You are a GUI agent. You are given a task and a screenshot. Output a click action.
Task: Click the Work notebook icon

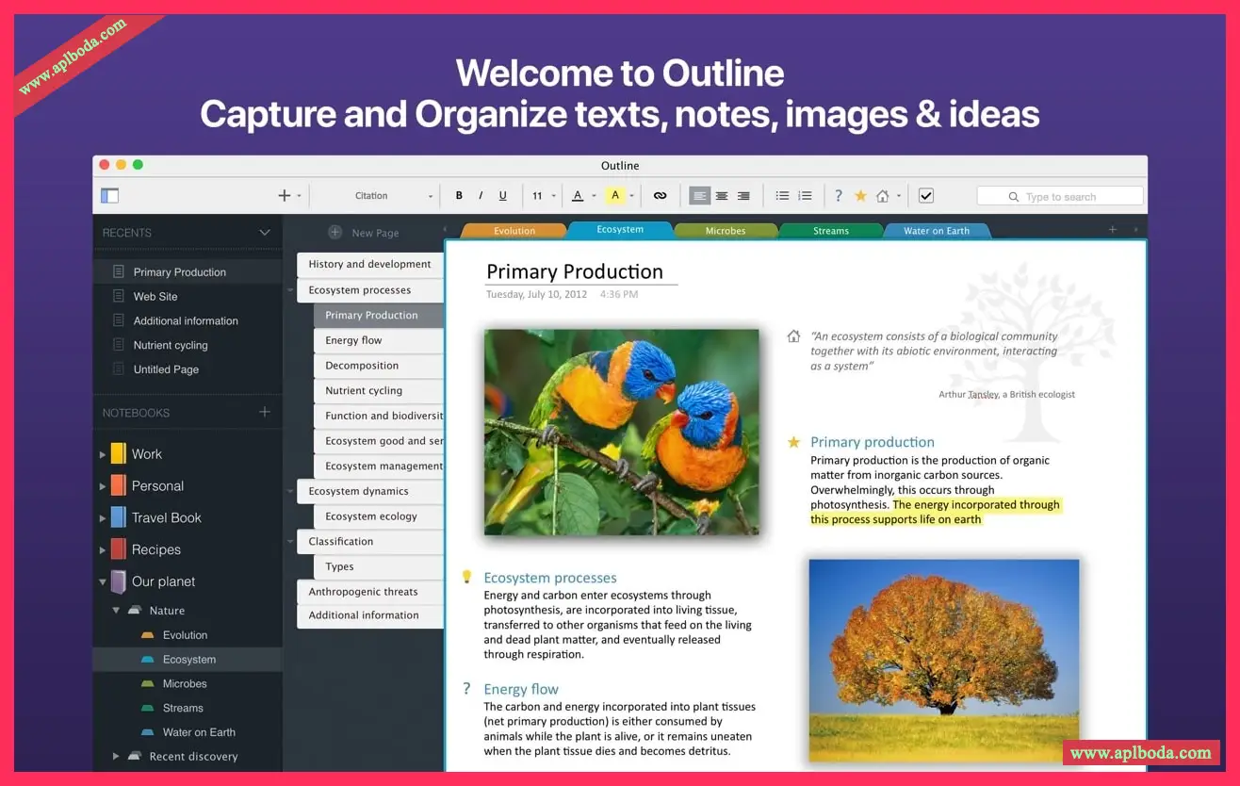point(118,453)
